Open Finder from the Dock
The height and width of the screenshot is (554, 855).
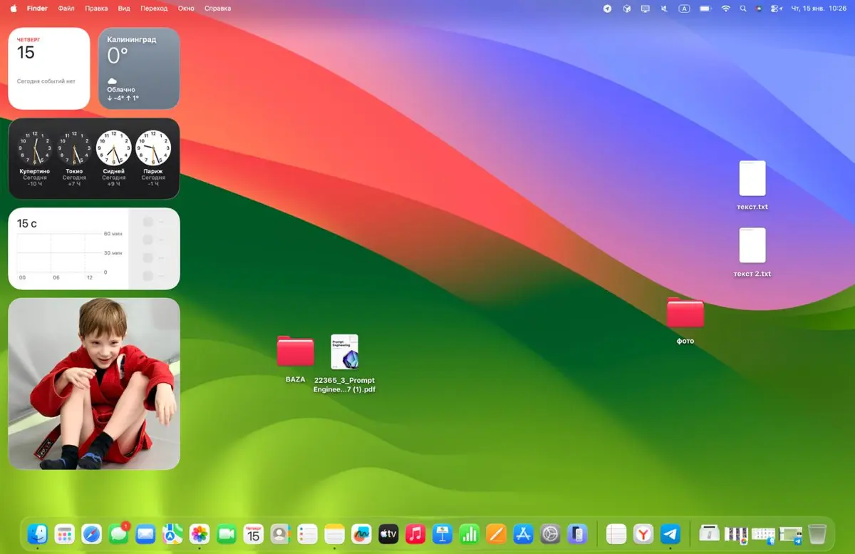point(38,533)
